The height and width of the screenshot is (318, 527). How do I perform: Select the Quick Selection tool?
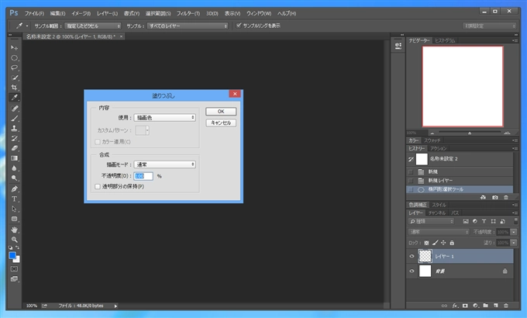pos(14,78)
